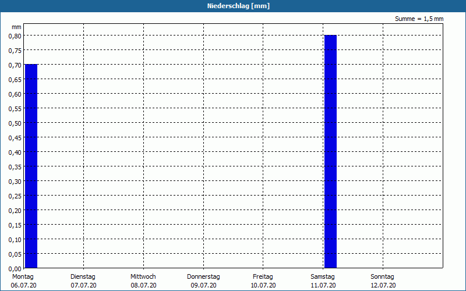Image resolution: width=466 pixels, height=291 pixels.
Task: Click the 0,70 y-axis value
Action: [15, 65]
